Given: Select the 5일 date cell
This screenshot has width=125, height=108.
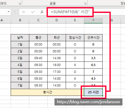Looking at the screenshot, I should [20, 72].
